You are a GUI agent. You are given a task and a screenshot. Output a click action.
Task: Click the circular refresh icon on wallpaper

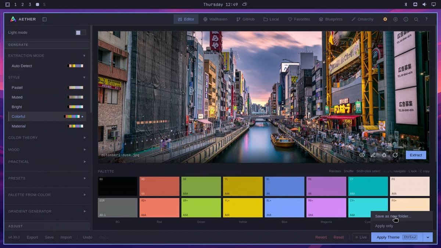[x=395, y=155]
